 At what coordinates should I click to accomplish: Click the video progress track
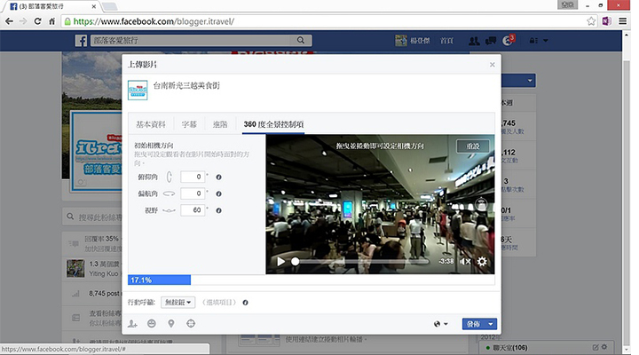(360, 261)
